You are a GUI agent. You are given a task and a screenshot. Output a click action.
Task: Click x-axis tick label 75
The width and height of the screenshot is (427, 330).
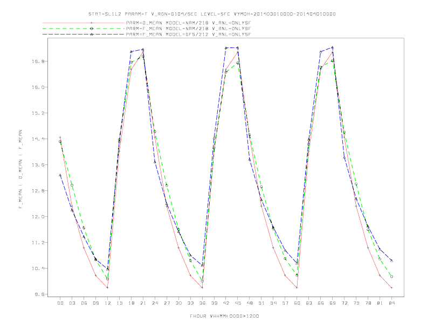(x=356, y=303)
